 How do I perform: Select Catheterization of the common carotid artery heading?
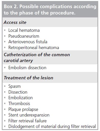click(37, 57)
